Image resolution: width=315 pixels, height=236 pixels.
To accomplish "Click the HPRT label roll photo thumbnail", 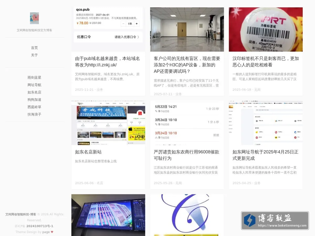I will [266, 29].
